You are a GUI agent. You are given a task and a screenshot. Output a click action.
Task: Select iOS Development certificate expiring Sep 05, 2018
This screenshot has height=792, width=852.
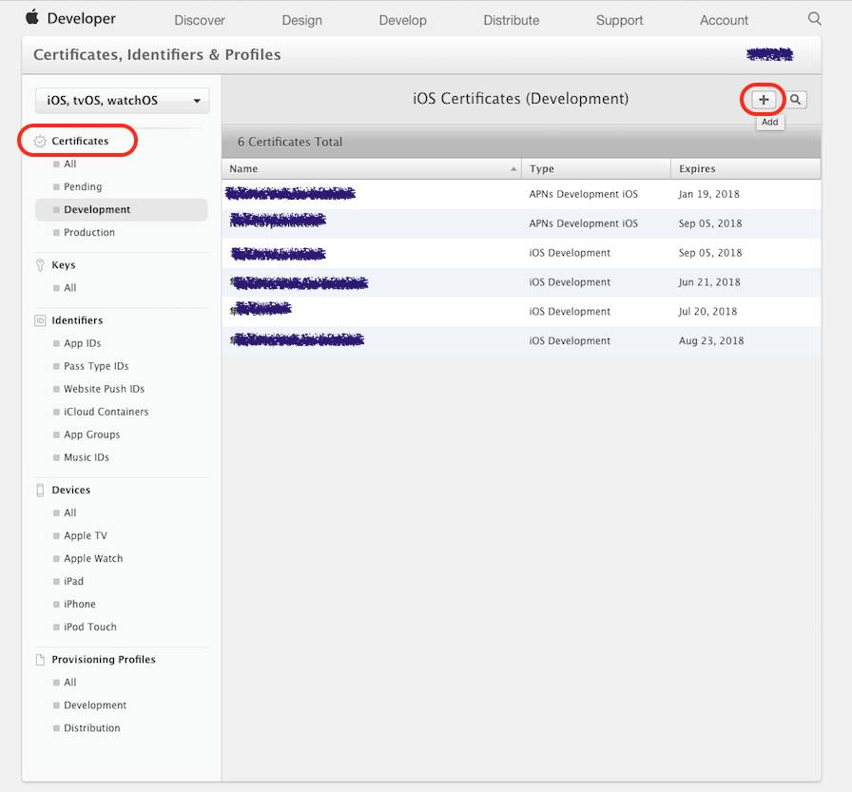tap(521, 253)
